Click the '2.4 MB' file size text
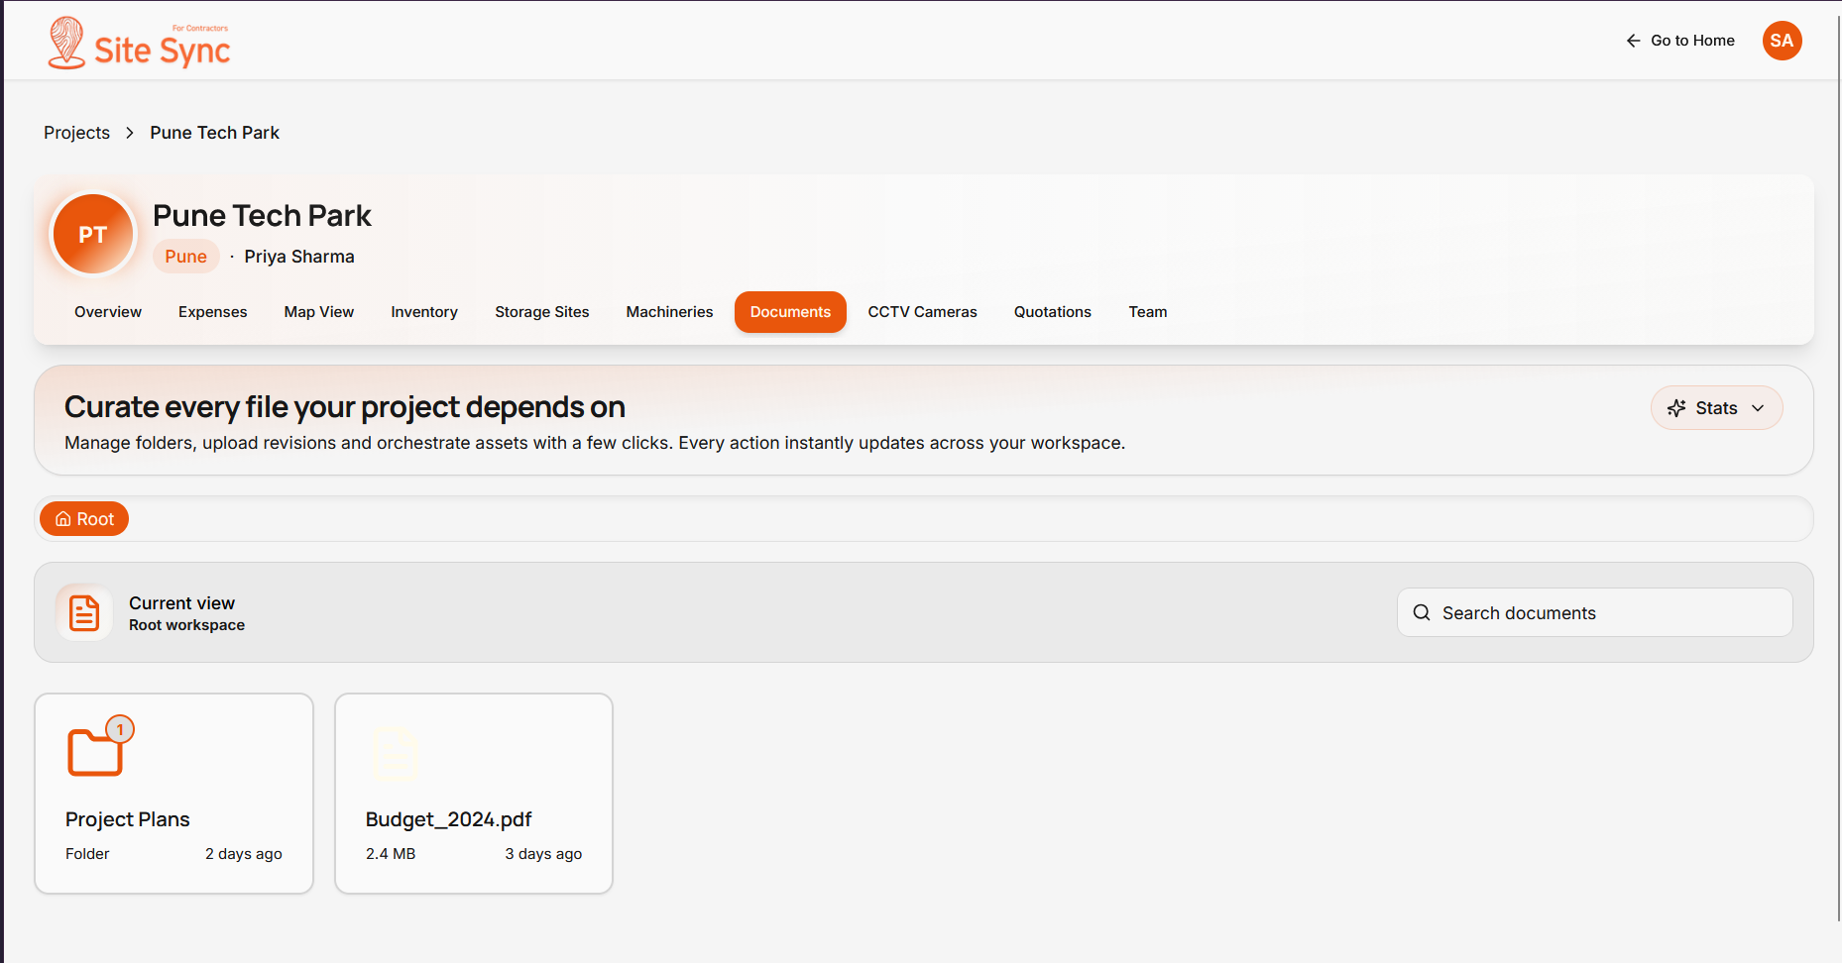Image resolution: width=1842 pixels, height=963 pixels. 391,854
